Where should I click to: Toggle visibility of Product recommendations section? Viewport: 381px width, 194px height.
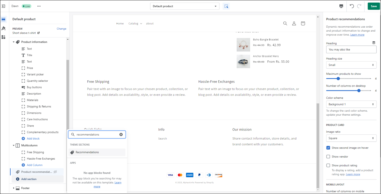coord(55,172)
